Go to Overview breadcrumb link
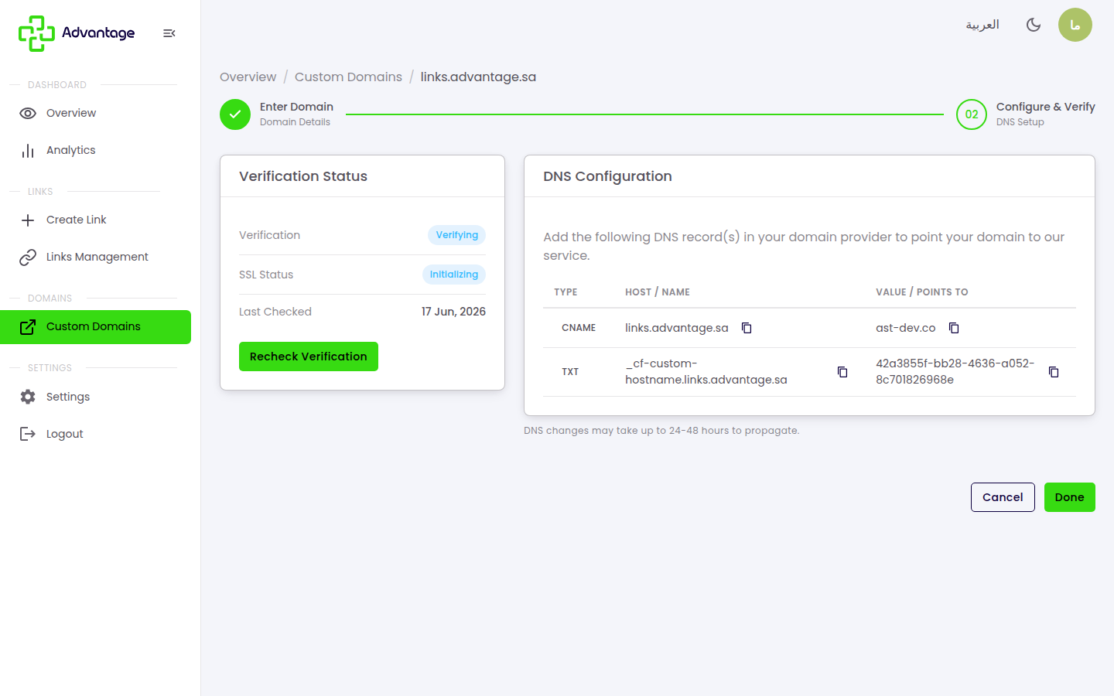This screenshot has width=1114, height=696. [248, 77]
